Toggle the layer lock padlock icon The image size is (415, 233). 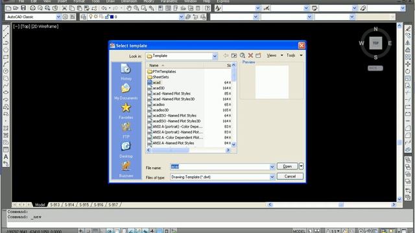[x=106, y=17]
